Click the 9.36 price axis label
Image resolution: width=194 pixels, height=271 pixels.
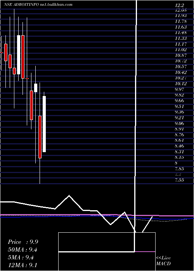[x=179, y=112]
